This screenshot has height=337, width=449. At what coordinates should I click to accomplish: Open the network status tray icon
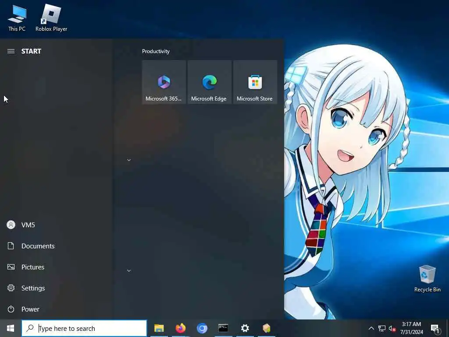[x=382, y=328]
